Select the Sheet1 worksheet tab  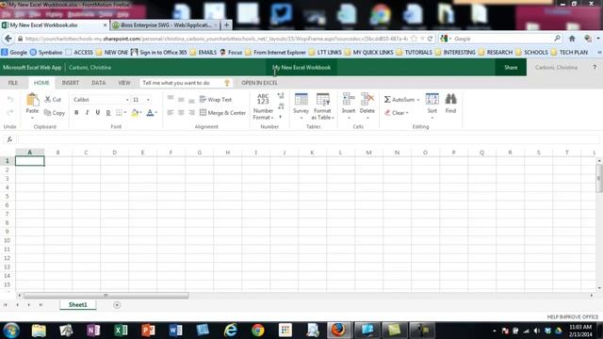point(77,305)
